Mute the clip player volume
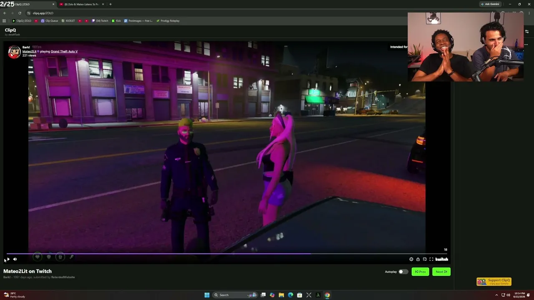Image resolution: width=534 pixels, height=300 pixels. click(15, 259)
